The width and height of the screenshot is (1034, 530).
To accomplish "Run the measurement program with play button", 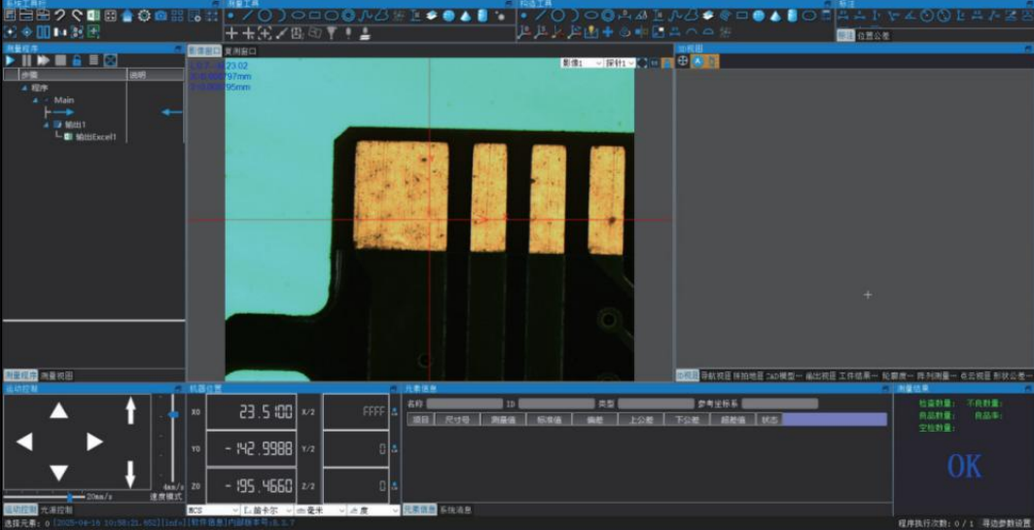I will (x=10, y=60).
